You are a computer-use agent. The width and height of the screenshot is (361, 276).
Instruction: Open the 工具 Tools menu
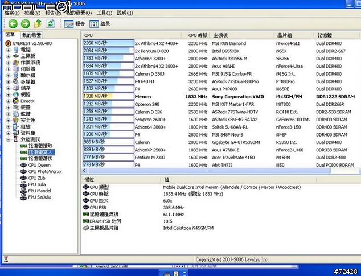pos(104,13)
